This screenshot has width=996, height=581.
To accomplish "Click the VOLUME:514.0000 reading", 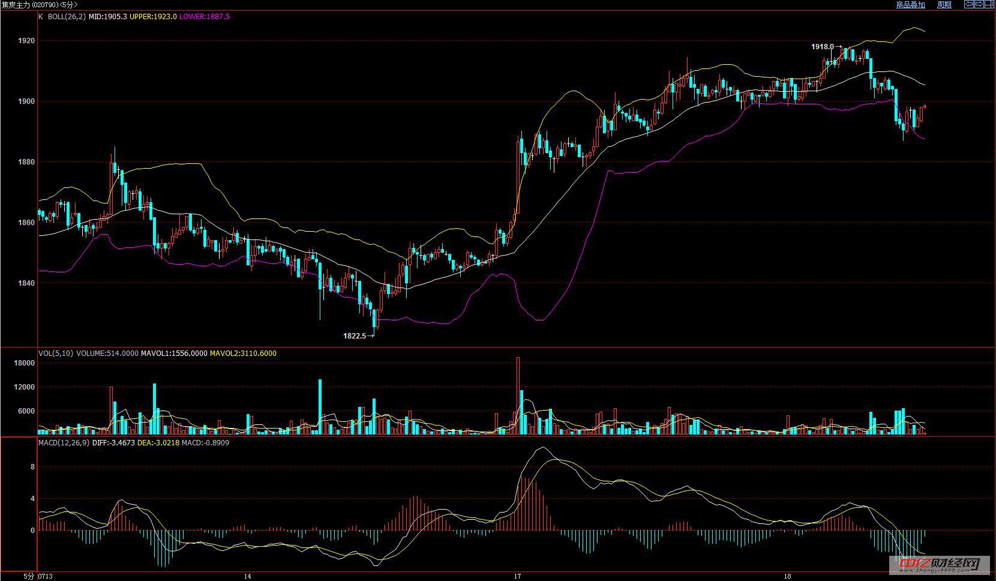I will tap(107, 354).
